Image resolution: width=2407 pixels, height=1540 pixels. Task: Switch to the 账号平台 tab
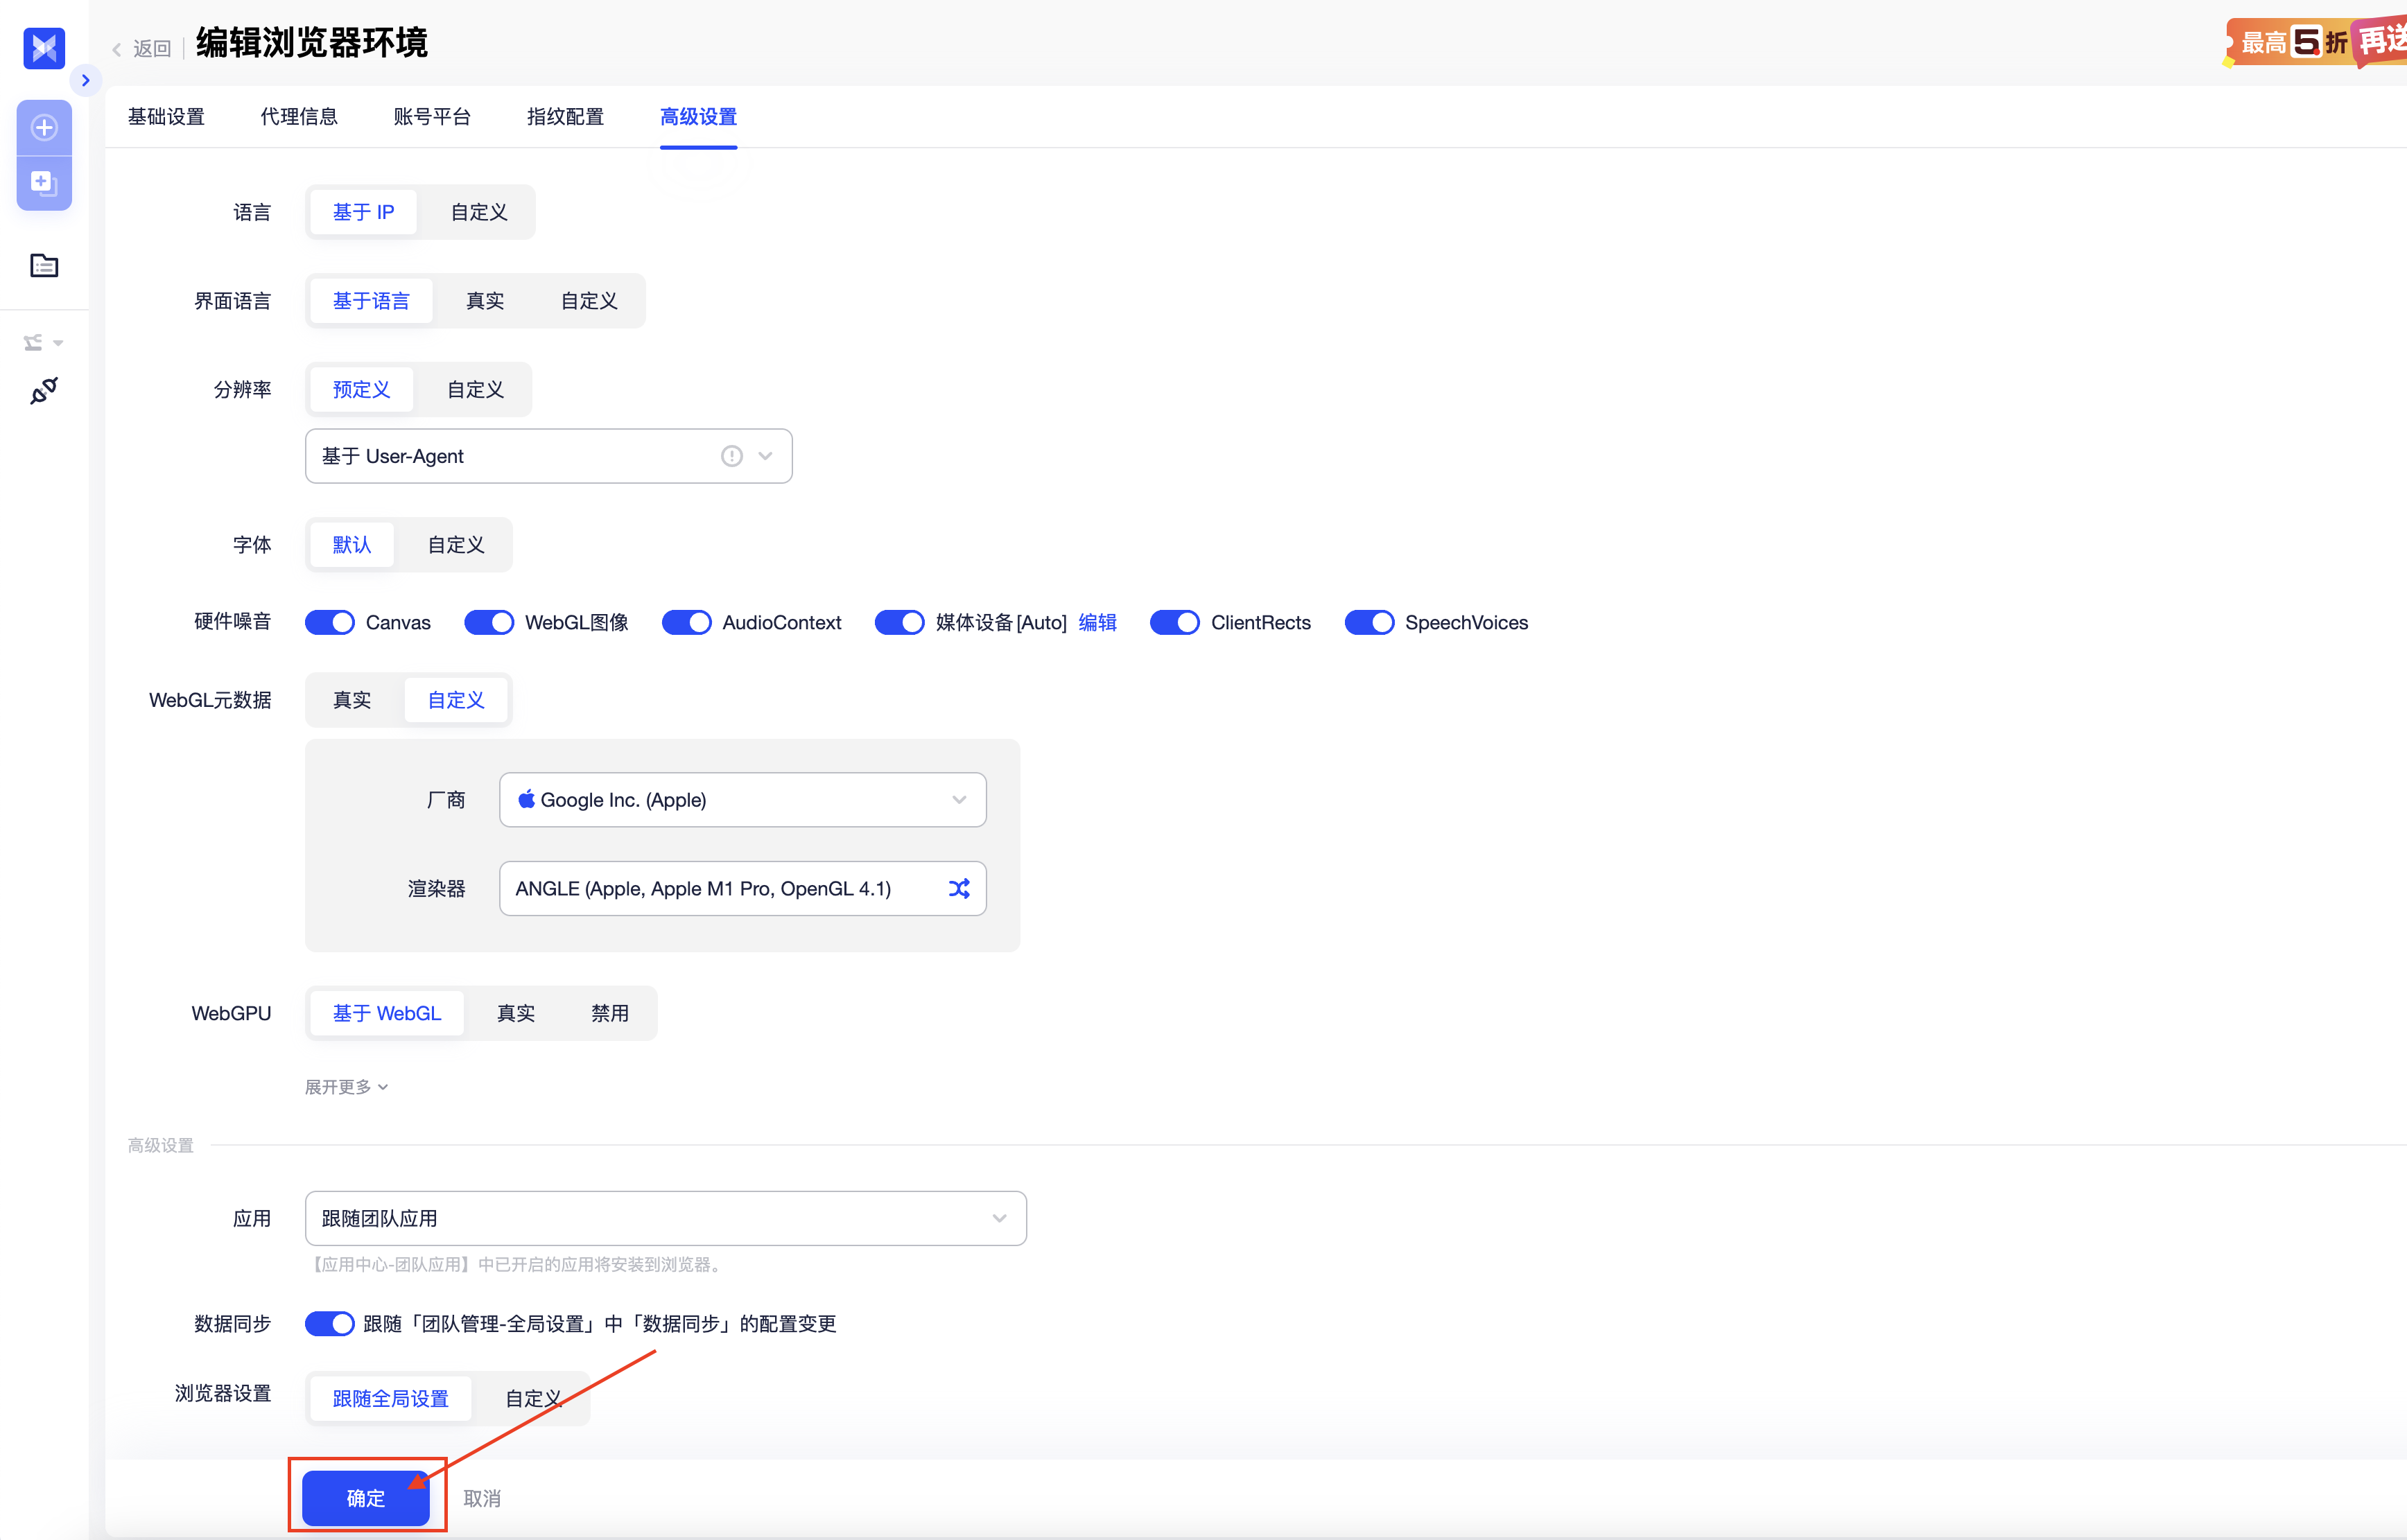pos(432,117)
